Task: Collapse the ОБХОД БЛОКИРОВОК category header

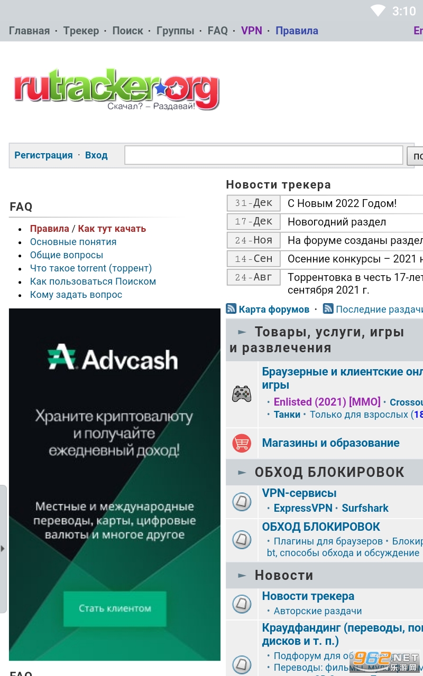Action: coord(242,473)
